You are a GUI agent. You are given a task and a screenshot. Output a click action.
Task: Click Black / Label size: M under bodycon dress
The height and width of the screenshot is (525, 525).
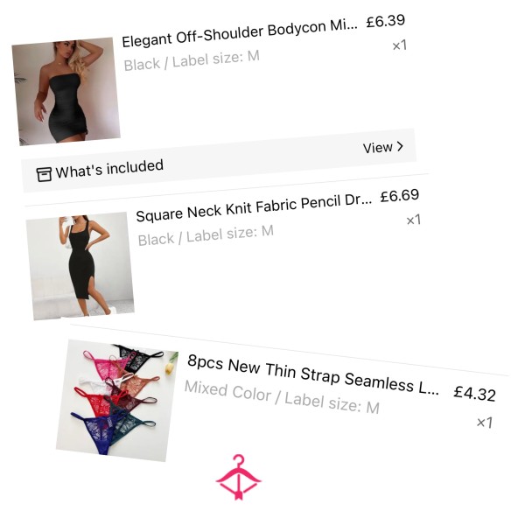[192, 60]
